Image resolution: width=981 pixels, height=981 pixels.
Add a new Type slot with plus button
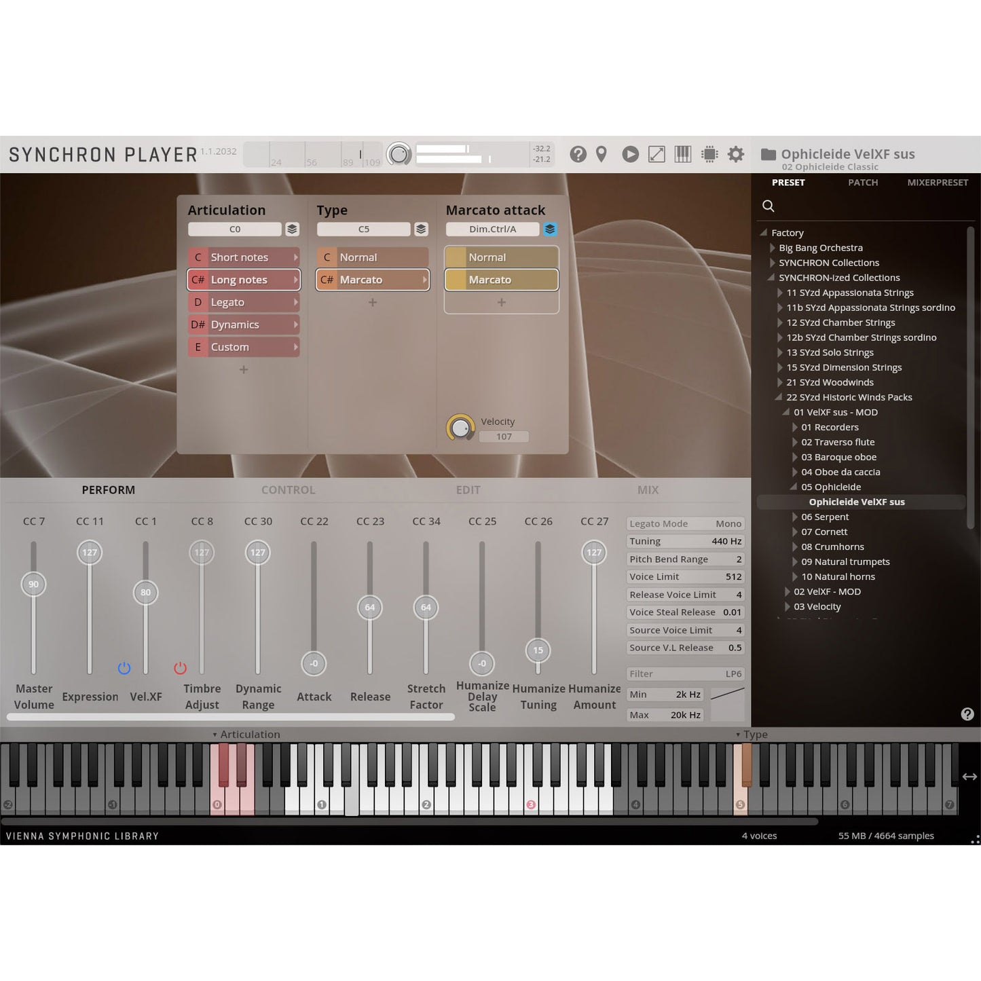372,302
